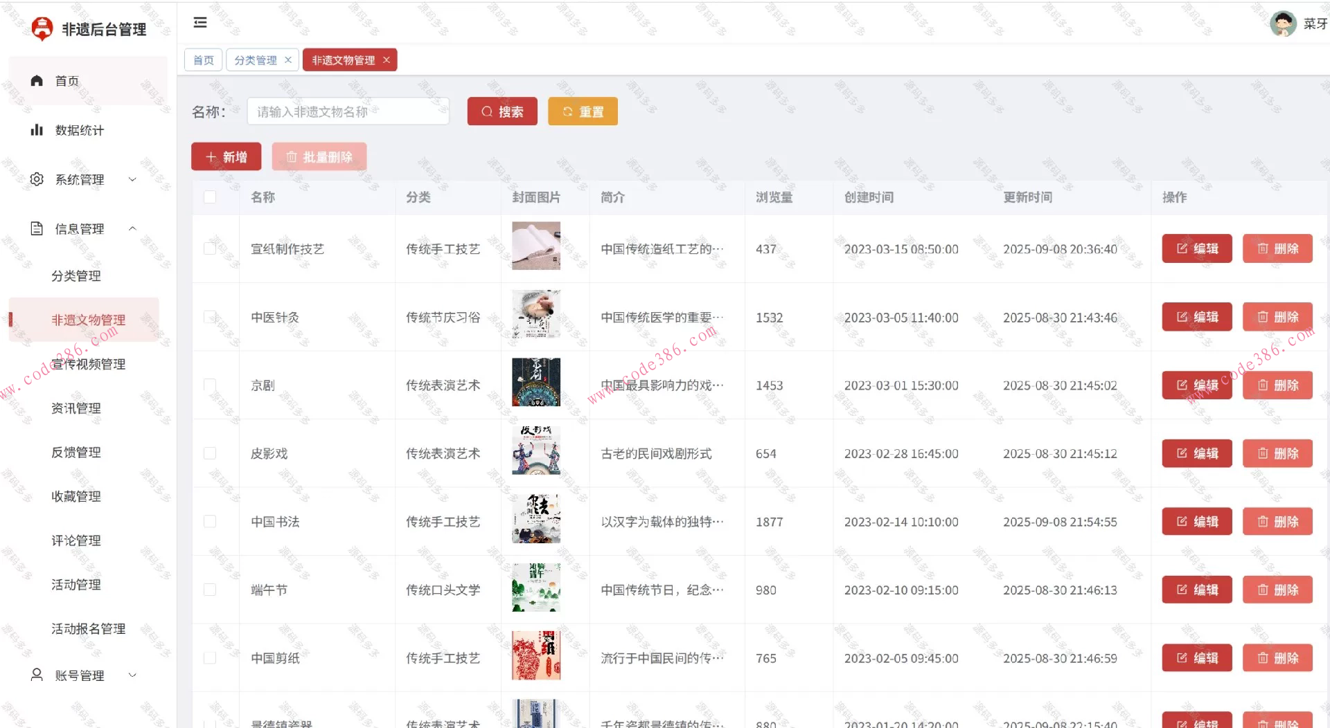Click the 数据统计 bar chart icon
Image resolution: width=1330 pixels, height=728 pixels.
point(37,129)
